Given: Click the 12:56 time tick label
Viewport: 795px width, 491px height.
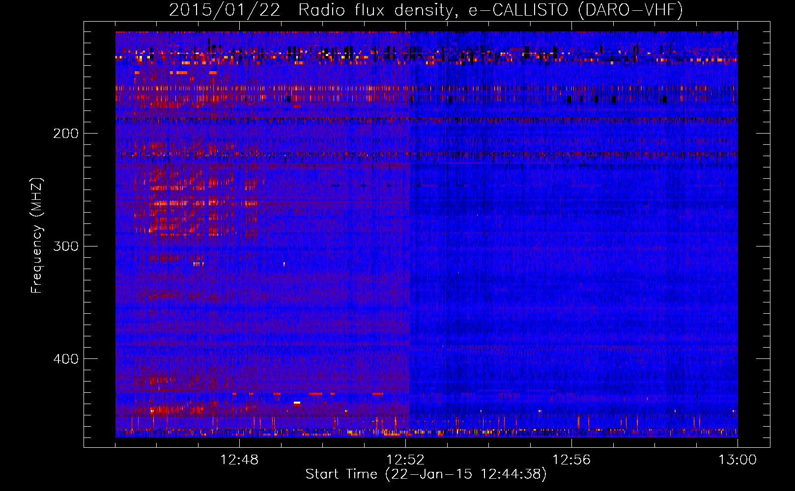Looking at the screenshot, I should pyautogui.click(x=571, y=460).
